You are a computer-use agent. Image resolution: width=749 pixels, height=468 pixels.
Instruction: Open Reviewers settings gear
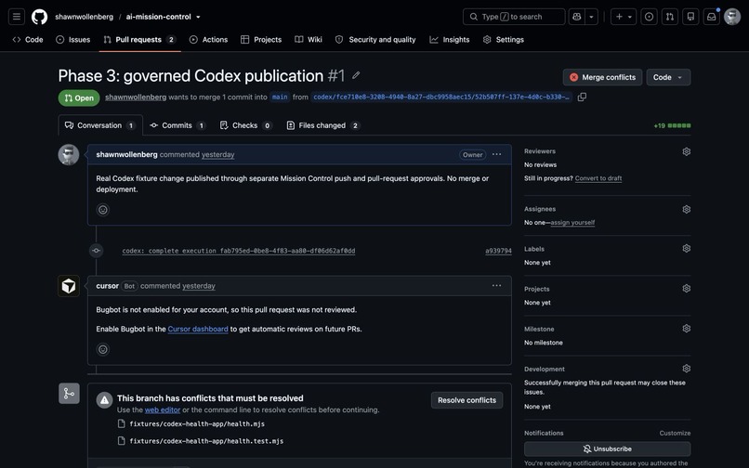(687, 151)
